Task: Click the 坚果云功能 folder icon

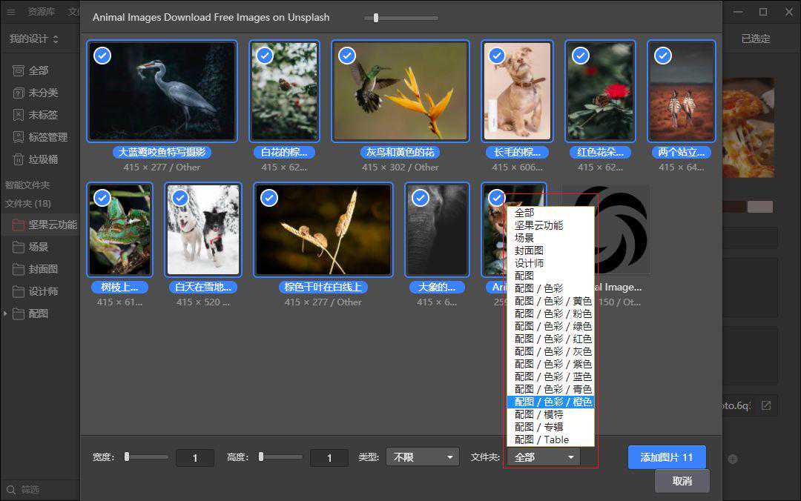Action: point(19,225)
